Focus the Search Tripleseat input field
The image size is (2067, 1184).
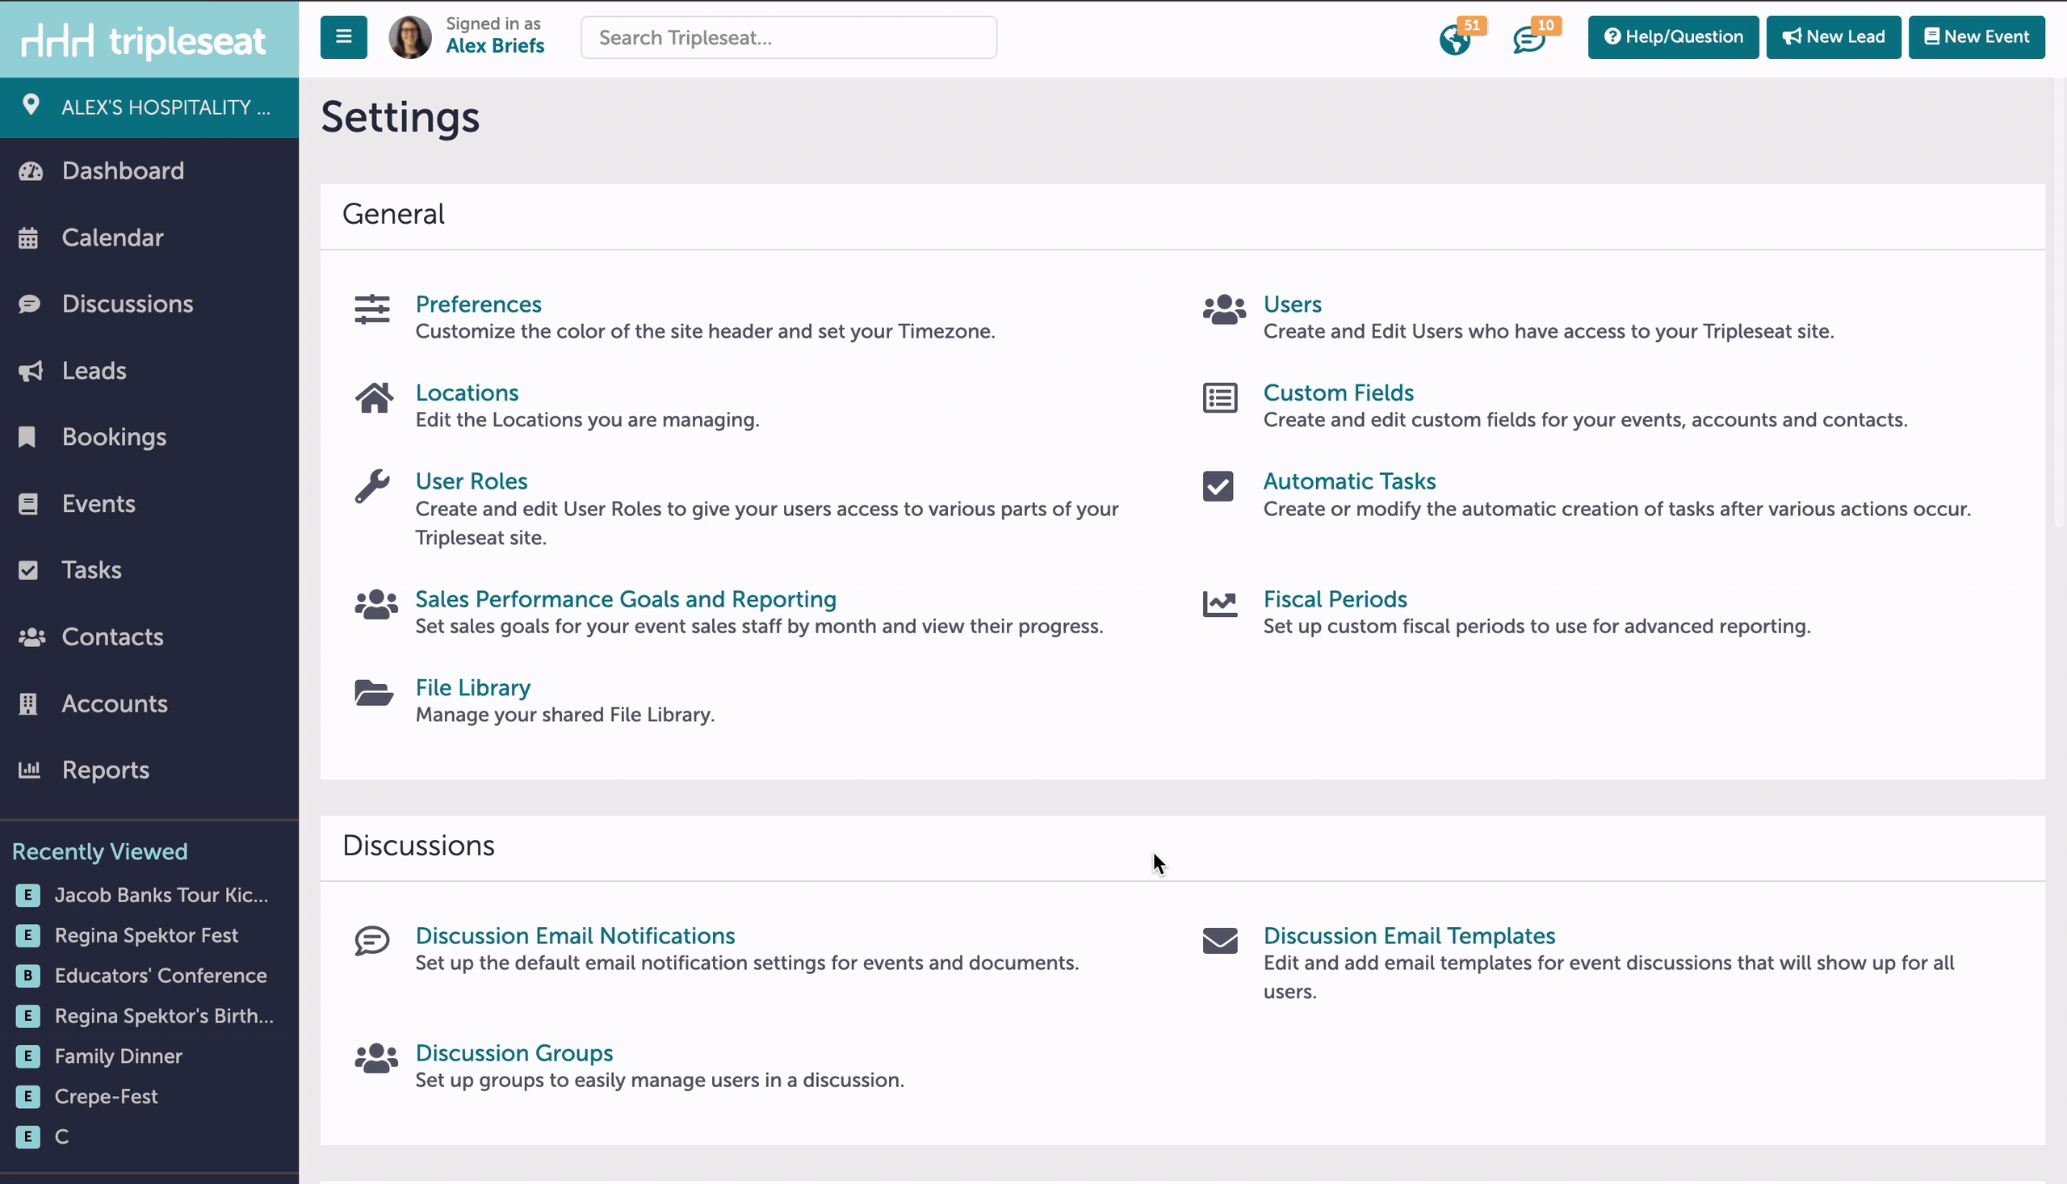click(788, 37)
